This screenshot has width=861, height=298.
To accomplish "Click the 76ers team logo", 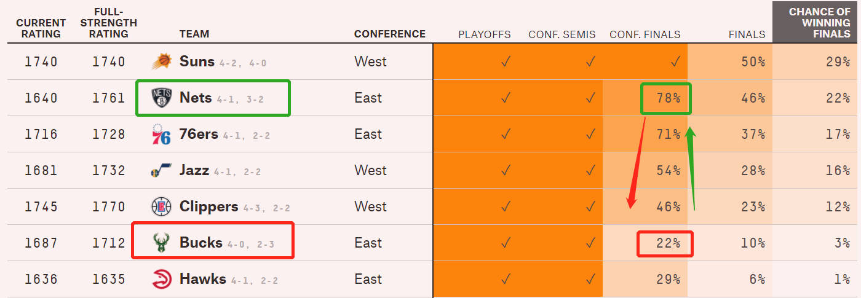I will (161, 134).
